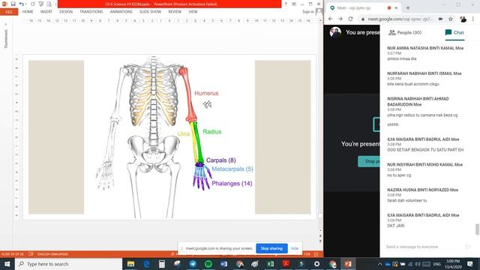Click Stop sharing in screen-share bar
Image resolution: width=480 pixels, height=270 pixels.
[x=271, y=248]
